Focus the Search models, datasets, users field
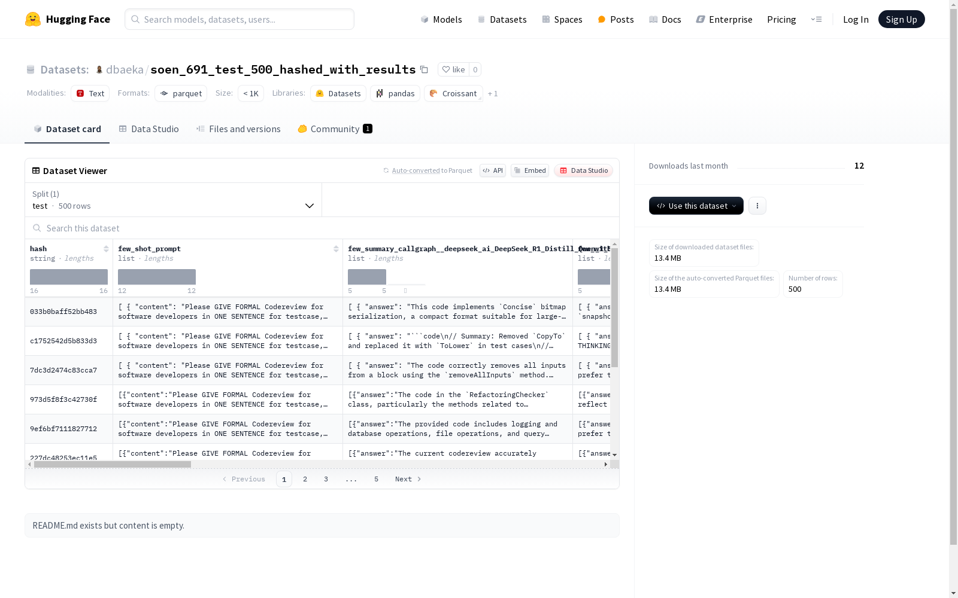The height and width of the screenshot is (598, 958). [239, 19]
